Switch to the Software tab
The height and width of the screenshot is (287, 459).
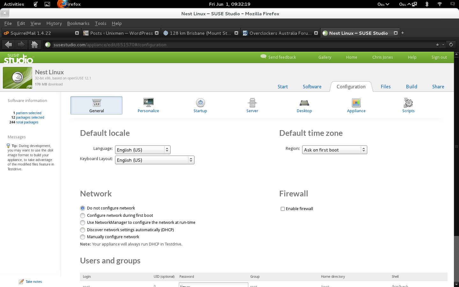click(312, 87)
